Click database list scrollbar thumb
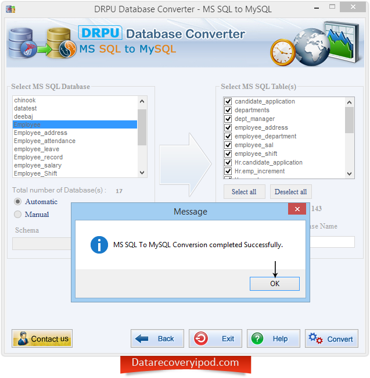Screen dimensions: 370x378 coord(142,127)
